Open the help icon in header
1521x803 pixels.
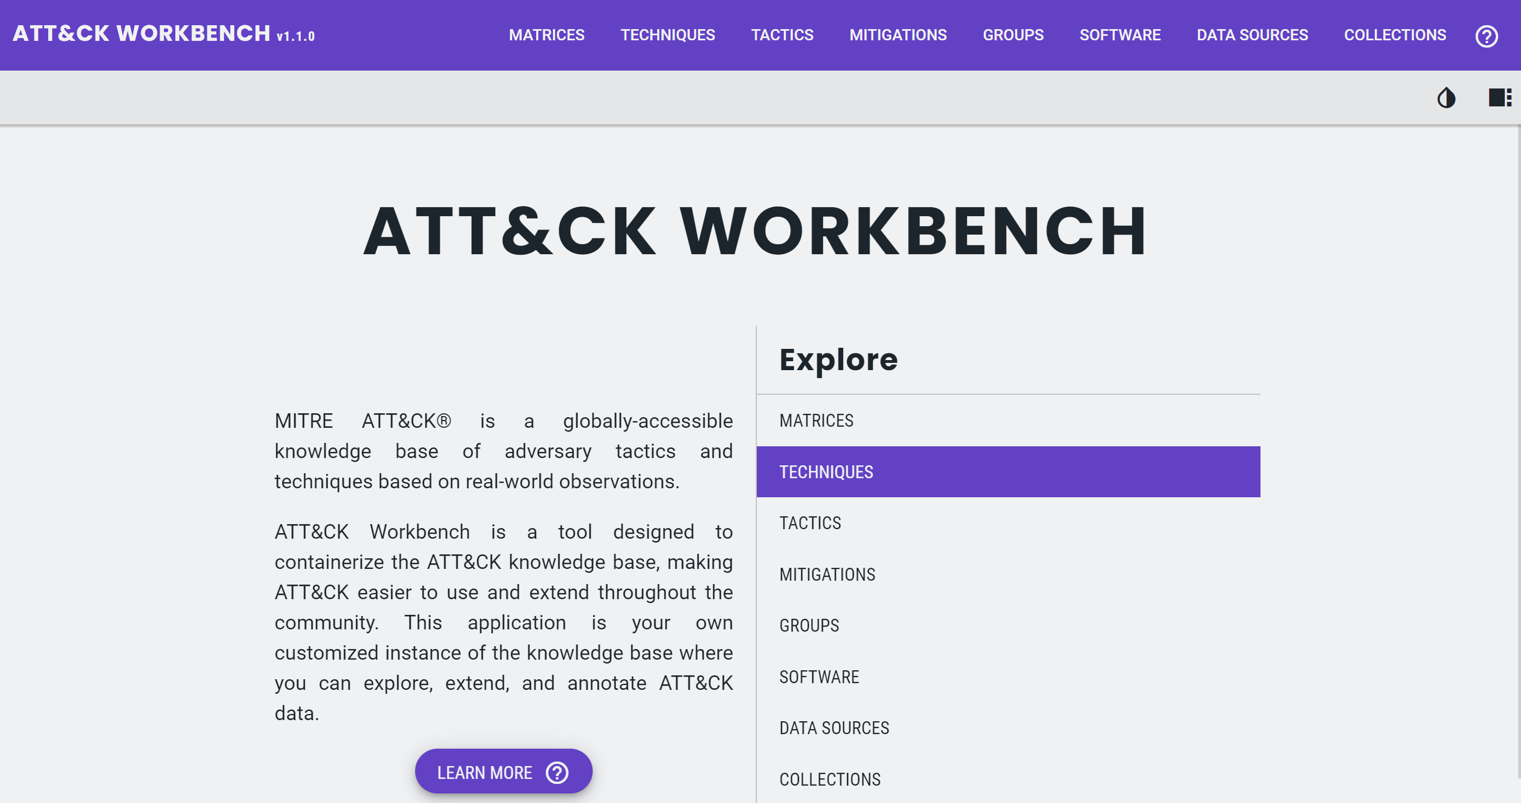(x=1486, y=36)
